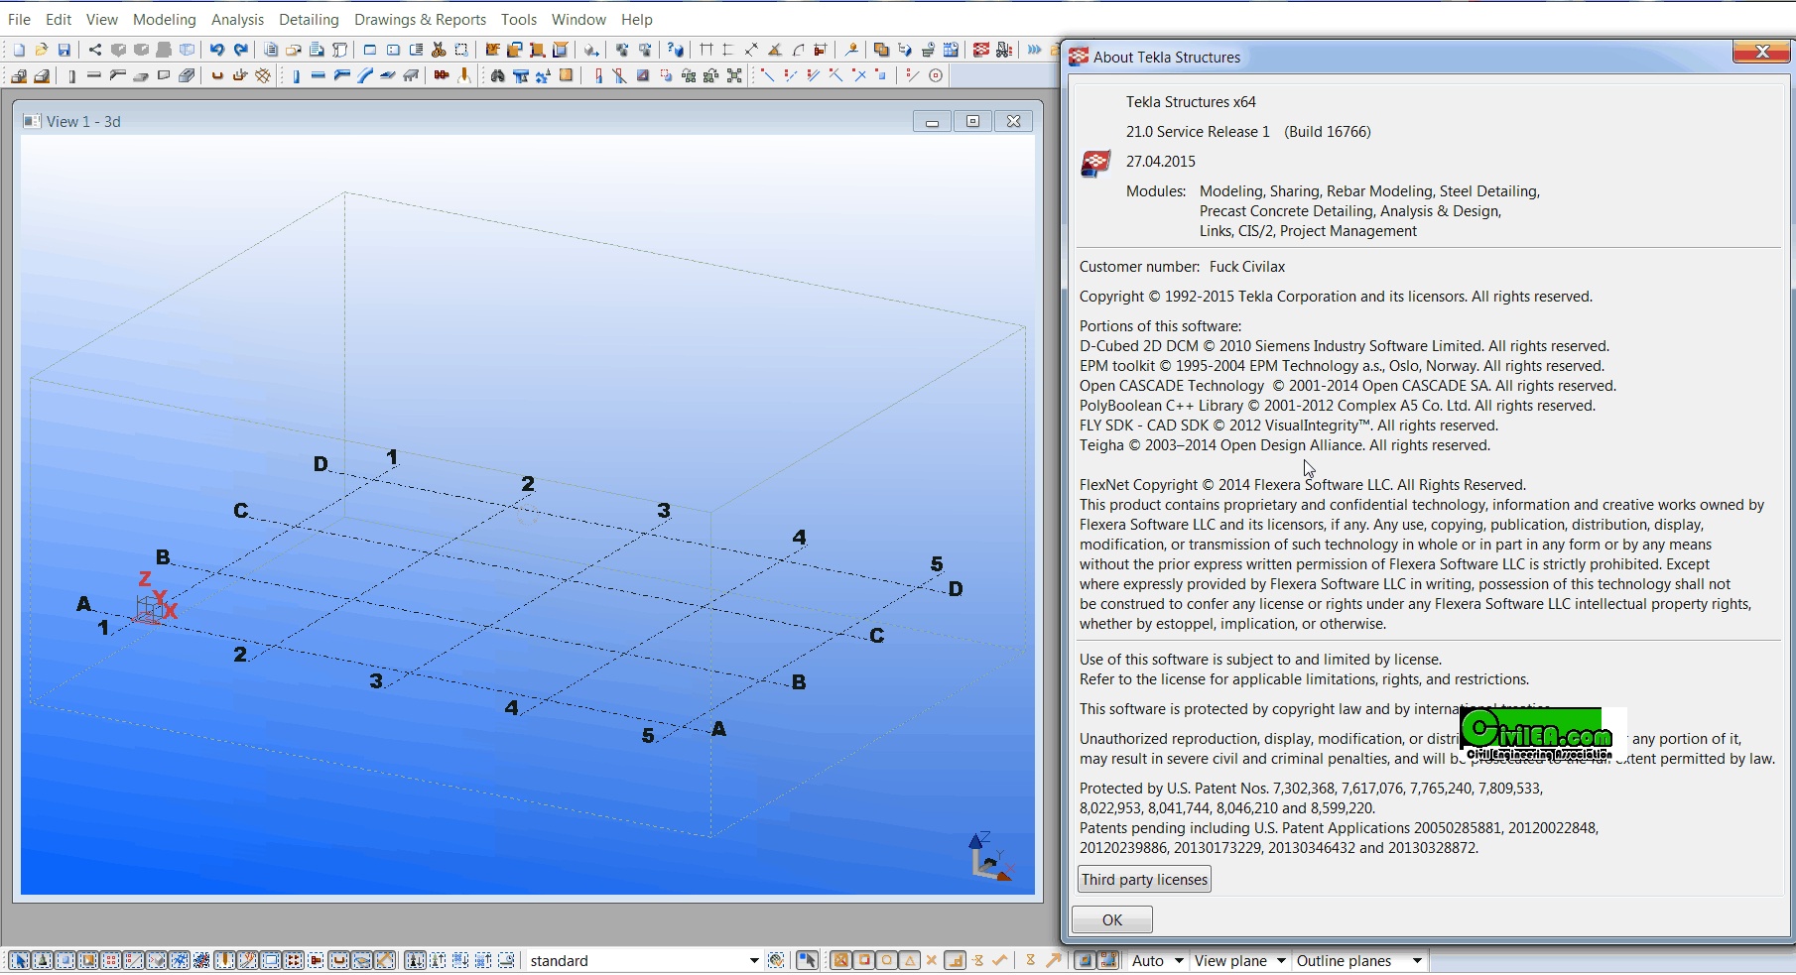This screenshot has height=975, width=1796.
Task: Click the Redo arrow icon
Action: [x=240, y=50]
